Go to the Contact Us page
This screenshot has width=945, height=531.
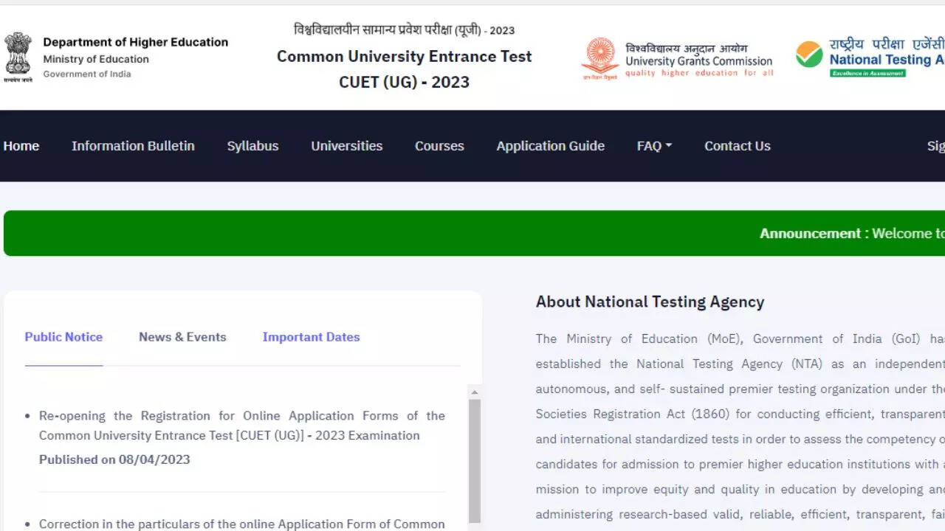737,146
